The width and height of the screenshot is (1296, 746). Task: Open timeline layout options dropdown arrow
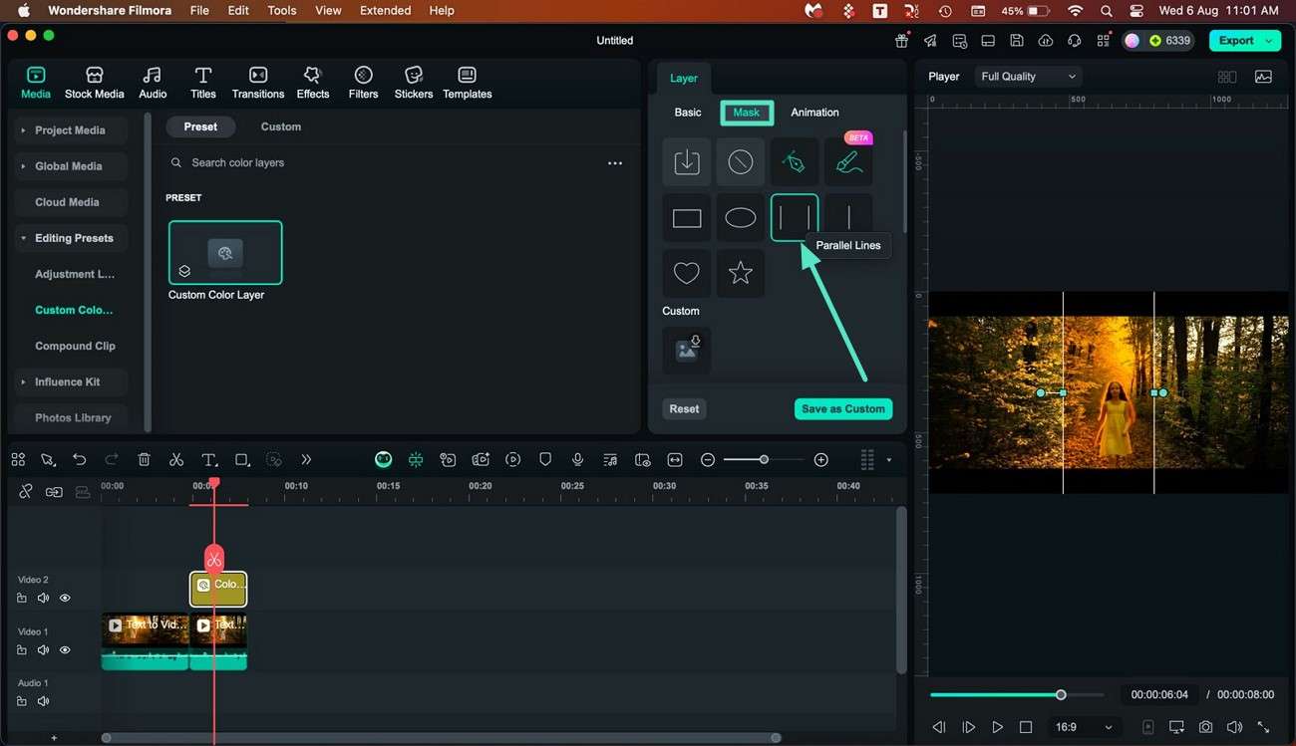tap(889, 460)
